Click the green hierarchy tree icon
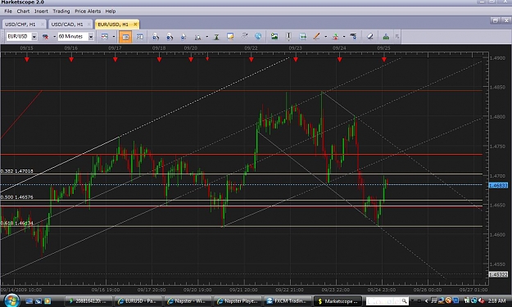The height and width of the screenshot is (307, 512). [386, 37]
